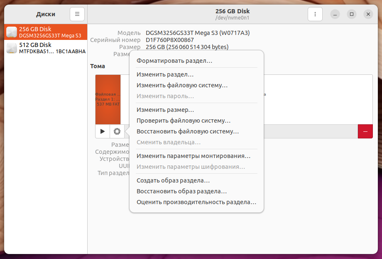Viewport: 382px width, 259px height.
Task: Click the "Тома" section heading
Action: point(98,66)
